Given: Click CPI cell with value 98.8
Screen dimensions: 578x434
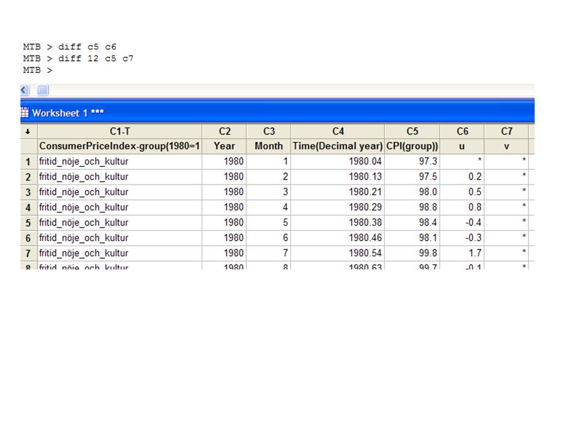Looking at the screenshot, I should [x=412, y=208].
